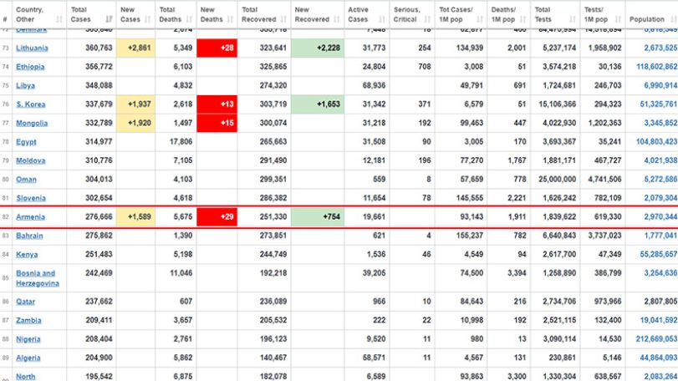
Task: Open the Ethiopia country link
Action: [x=30, y=67]
